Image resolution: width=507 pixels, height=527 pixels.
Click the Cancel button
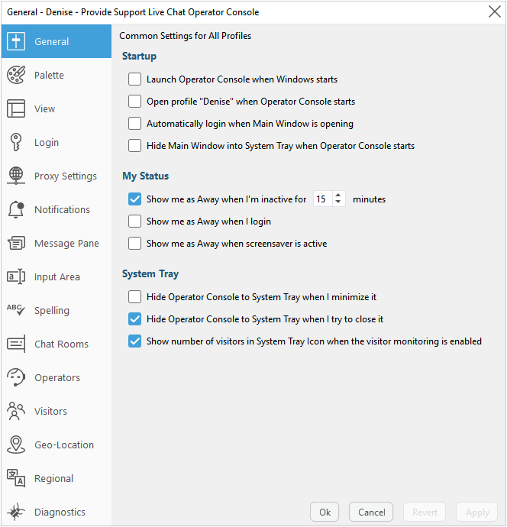pyautogui.click(x=371, y=512)
